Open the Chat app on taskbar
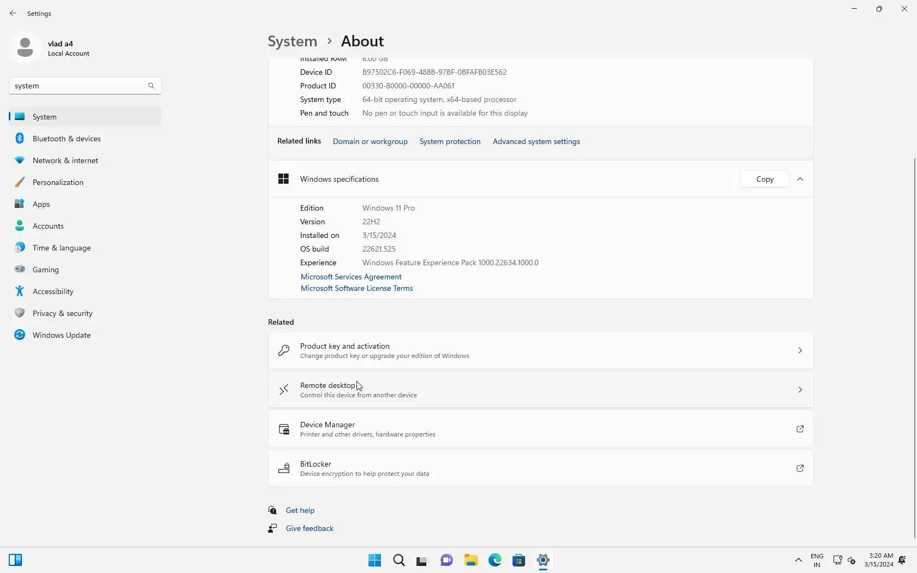The image size is (917, 573). click(x=446, y=560)
